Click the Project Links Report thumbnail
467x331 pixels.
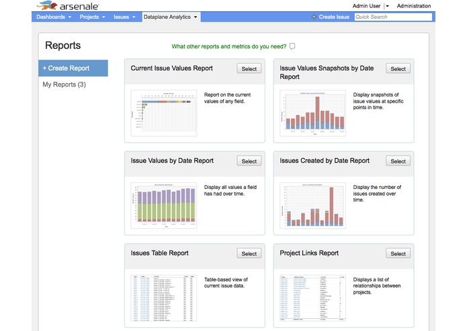312,298
